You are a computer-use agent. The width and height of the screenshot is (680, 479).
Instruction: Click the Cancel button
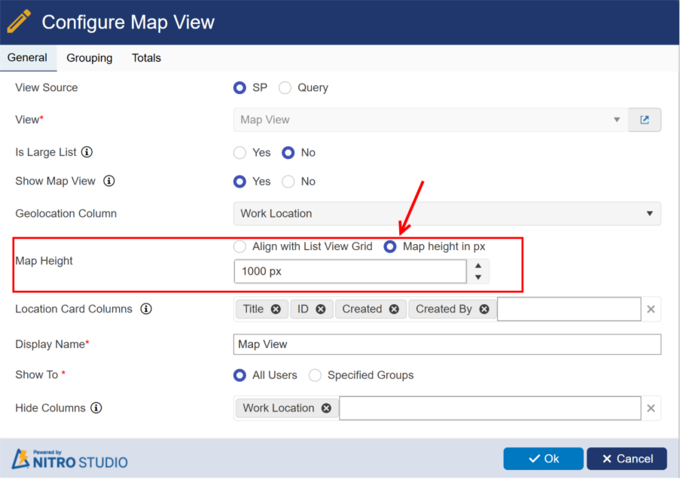(627, 459)
